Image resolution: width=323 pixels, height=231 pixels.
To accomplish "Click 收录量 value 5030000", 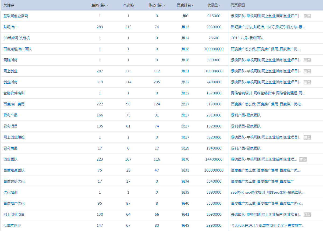I will [214, 27].
